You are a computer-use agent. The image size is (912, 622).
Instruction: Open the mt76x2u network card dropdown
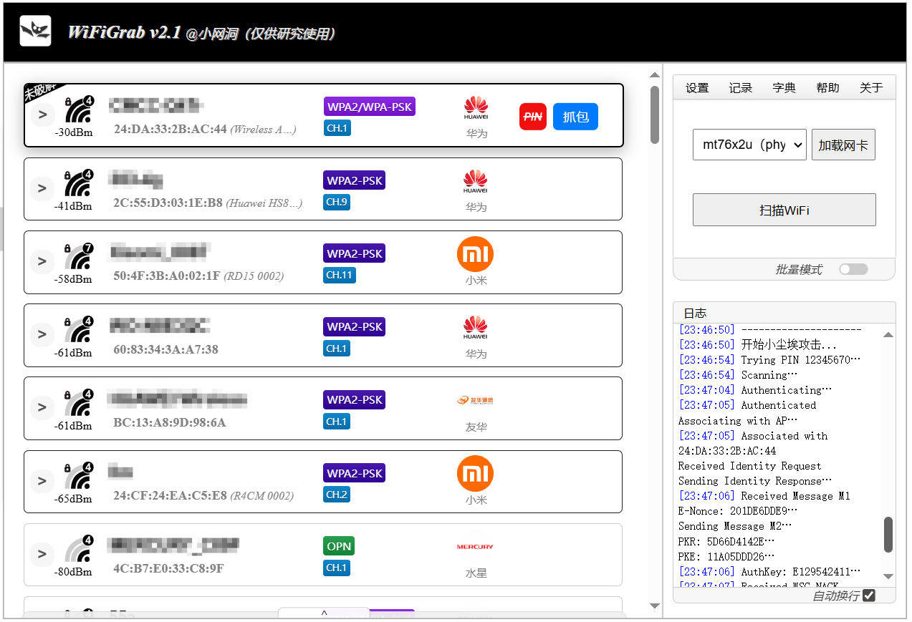[749, 145]
